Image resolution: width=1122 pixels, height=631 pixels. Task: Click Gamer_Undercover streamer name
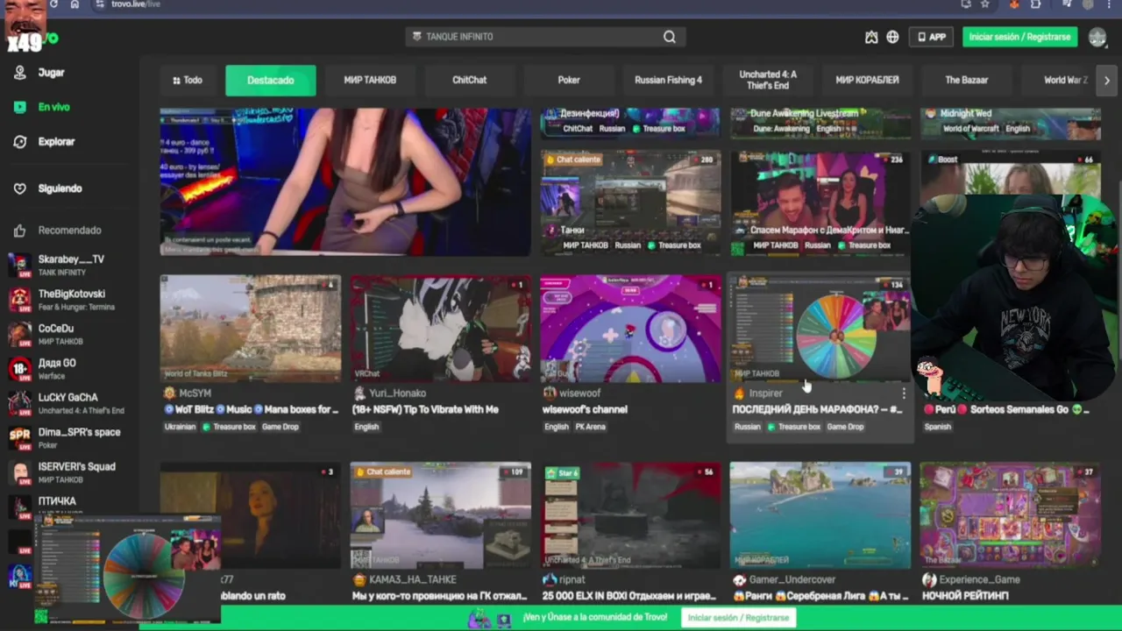click(791, 580)
